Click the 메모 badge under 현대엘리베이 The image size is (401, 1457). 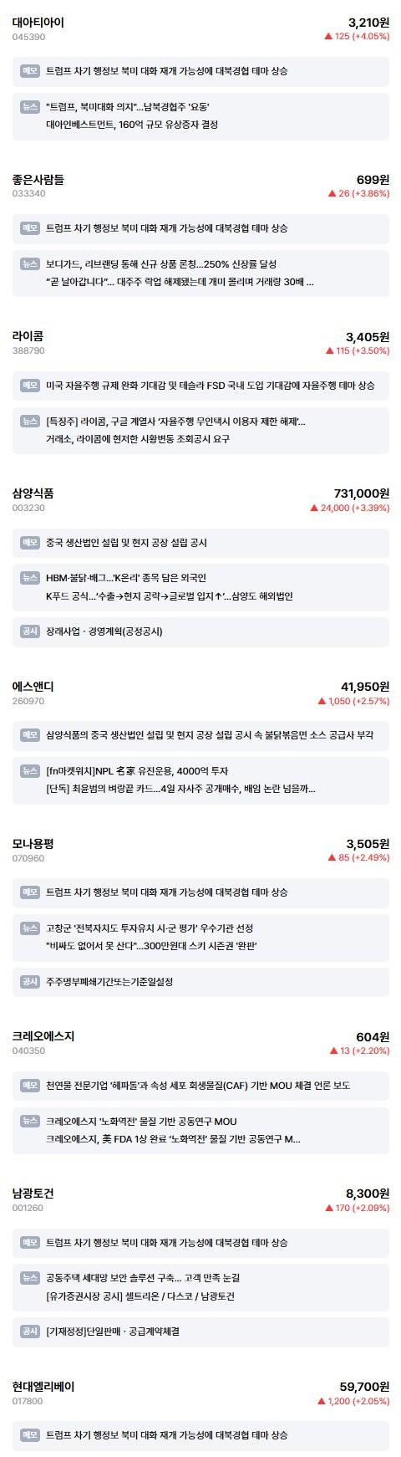click(x=30, y=1434)
